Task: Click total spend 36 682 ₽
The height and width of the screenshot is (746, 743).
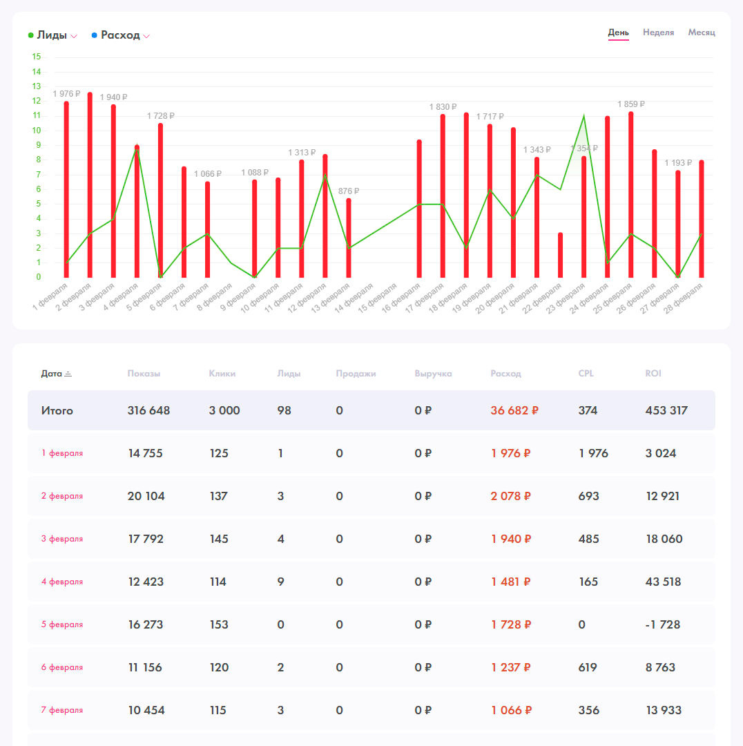Action: pyautogui.click(x=514, y=410)
